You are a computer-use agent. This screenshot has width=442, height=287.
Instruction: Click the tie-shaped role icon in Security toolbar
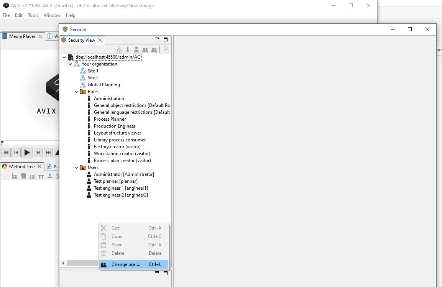[128, 49]
